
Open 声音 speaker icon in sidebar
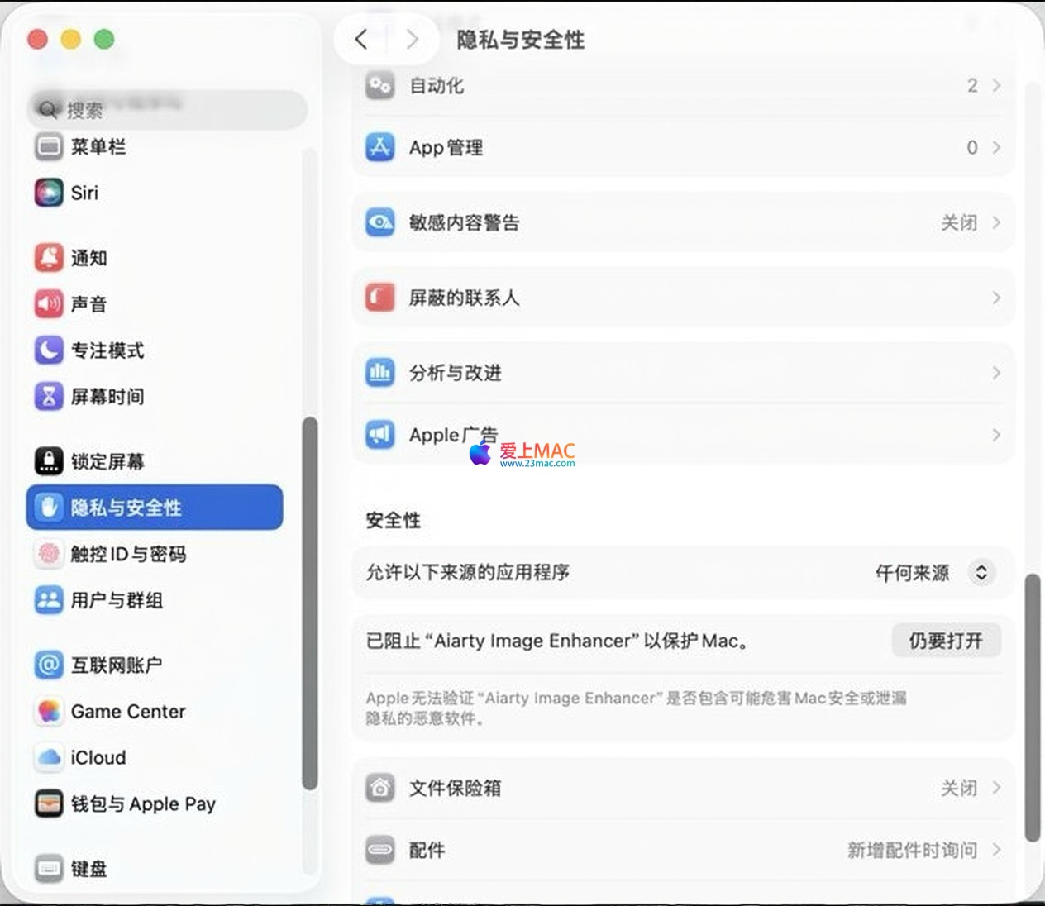point(49,304)
